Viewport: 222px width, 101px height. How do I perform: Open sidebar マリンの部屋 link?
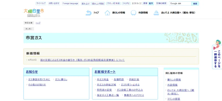click(x=174, y=99)
